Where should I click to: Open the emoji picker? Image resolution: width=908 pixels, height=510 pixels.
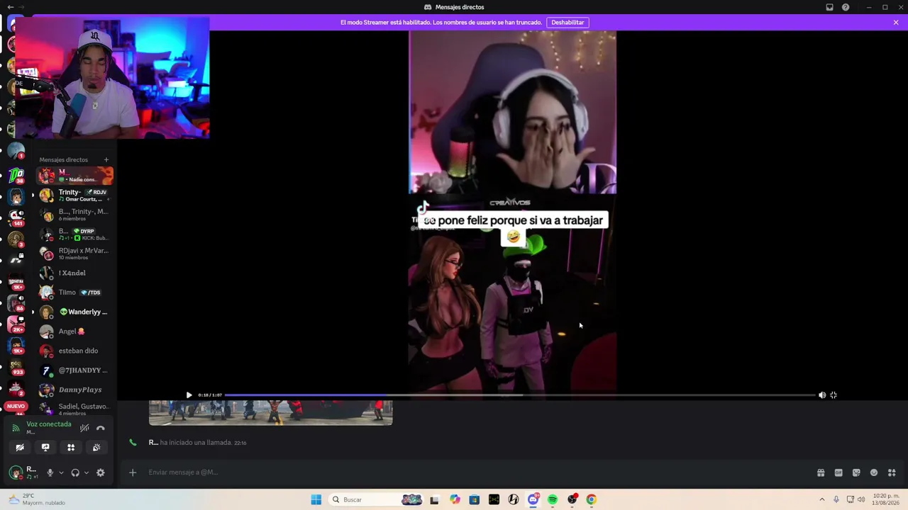(x=874, y=472)
